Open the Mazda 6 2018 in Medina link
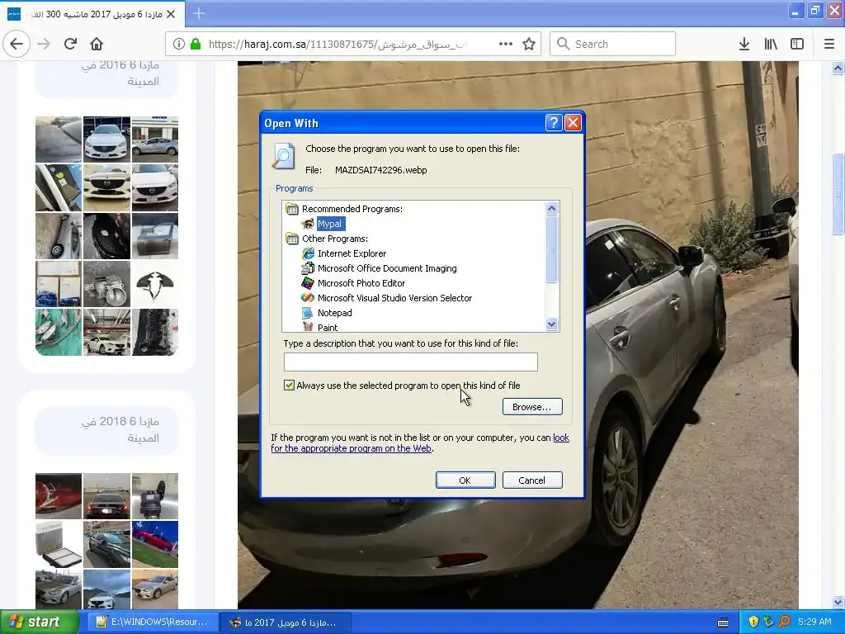845x634 pixels. click(x=120, y=429)
